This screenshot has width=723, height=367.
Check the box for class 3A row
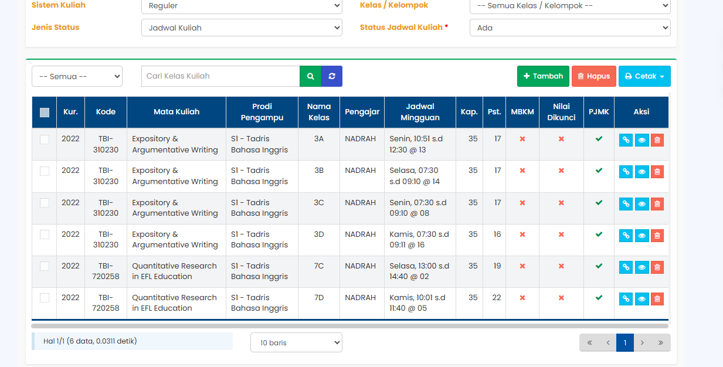tap(45, 140)
